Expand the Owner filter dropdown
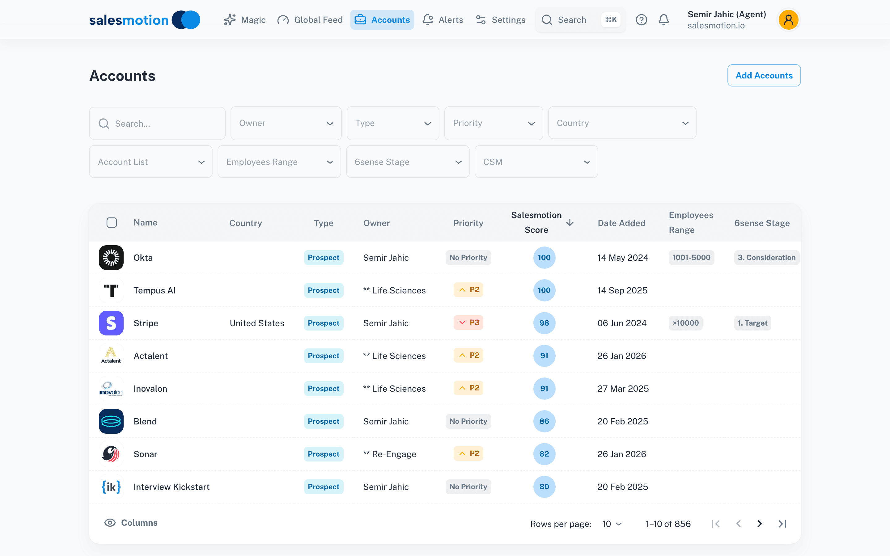Viewport: 890px width, 556px height. click(286, 123)
